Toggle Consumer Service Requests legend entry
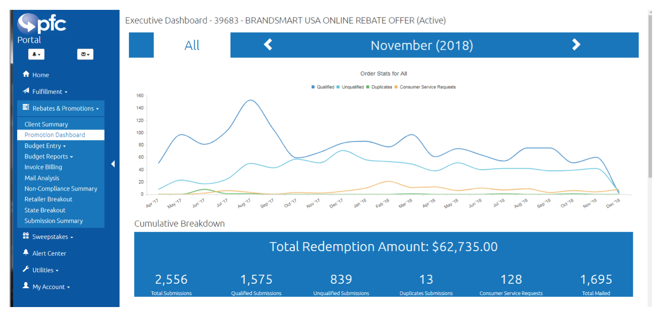The width and height of the screenshot is (661, 316). tap(425, 87)
